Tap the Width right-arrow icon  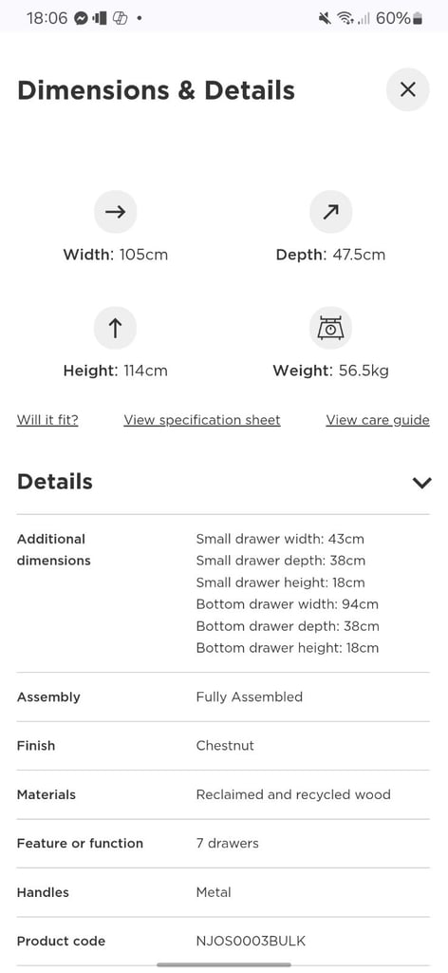pos(115,212)
